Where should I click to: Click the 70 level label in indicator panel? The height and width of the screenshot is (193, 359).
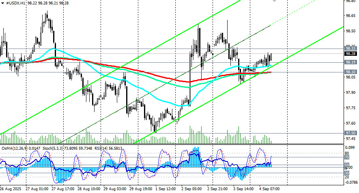347,157
